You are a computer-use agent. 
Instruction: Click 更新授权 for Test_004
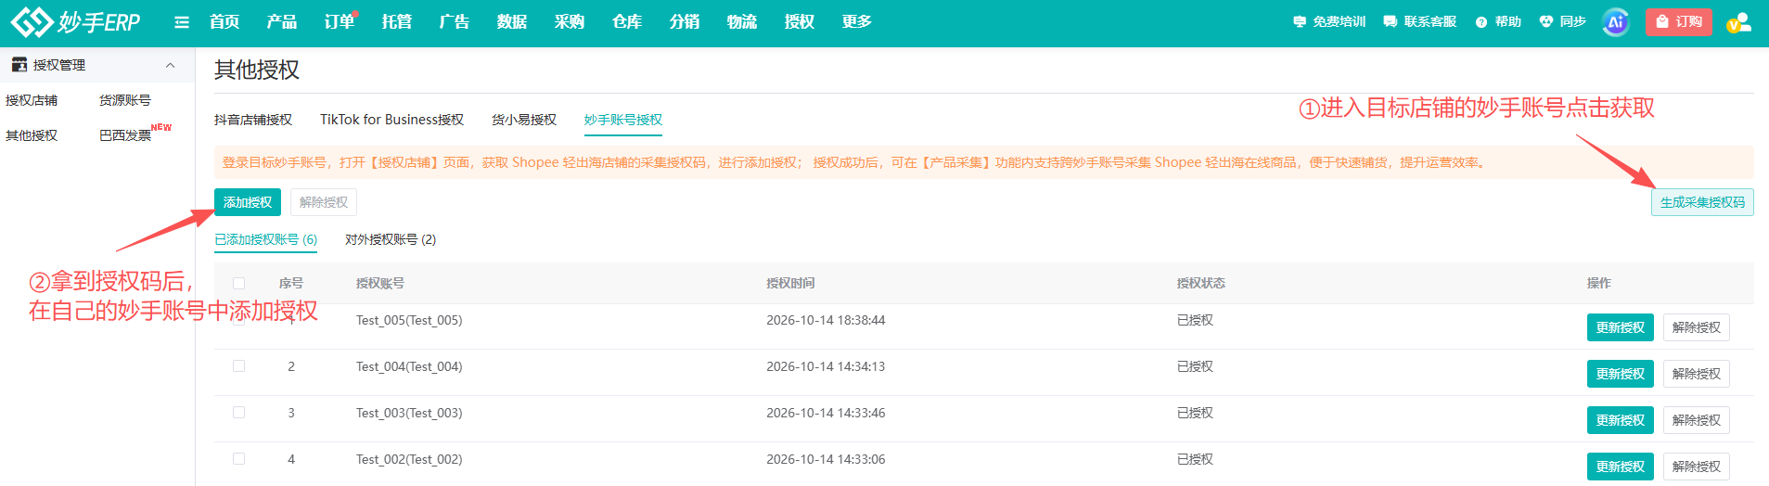(x=1621, y=374)
